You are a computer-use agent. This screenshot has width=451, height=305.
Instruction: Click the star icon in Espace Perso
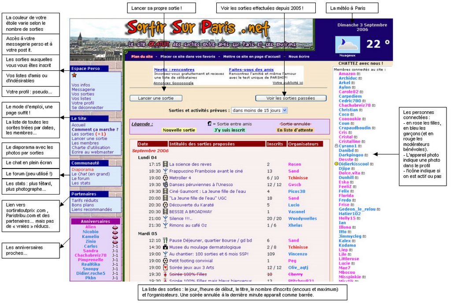74,75
